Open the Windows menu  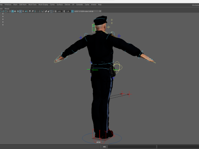8,5
